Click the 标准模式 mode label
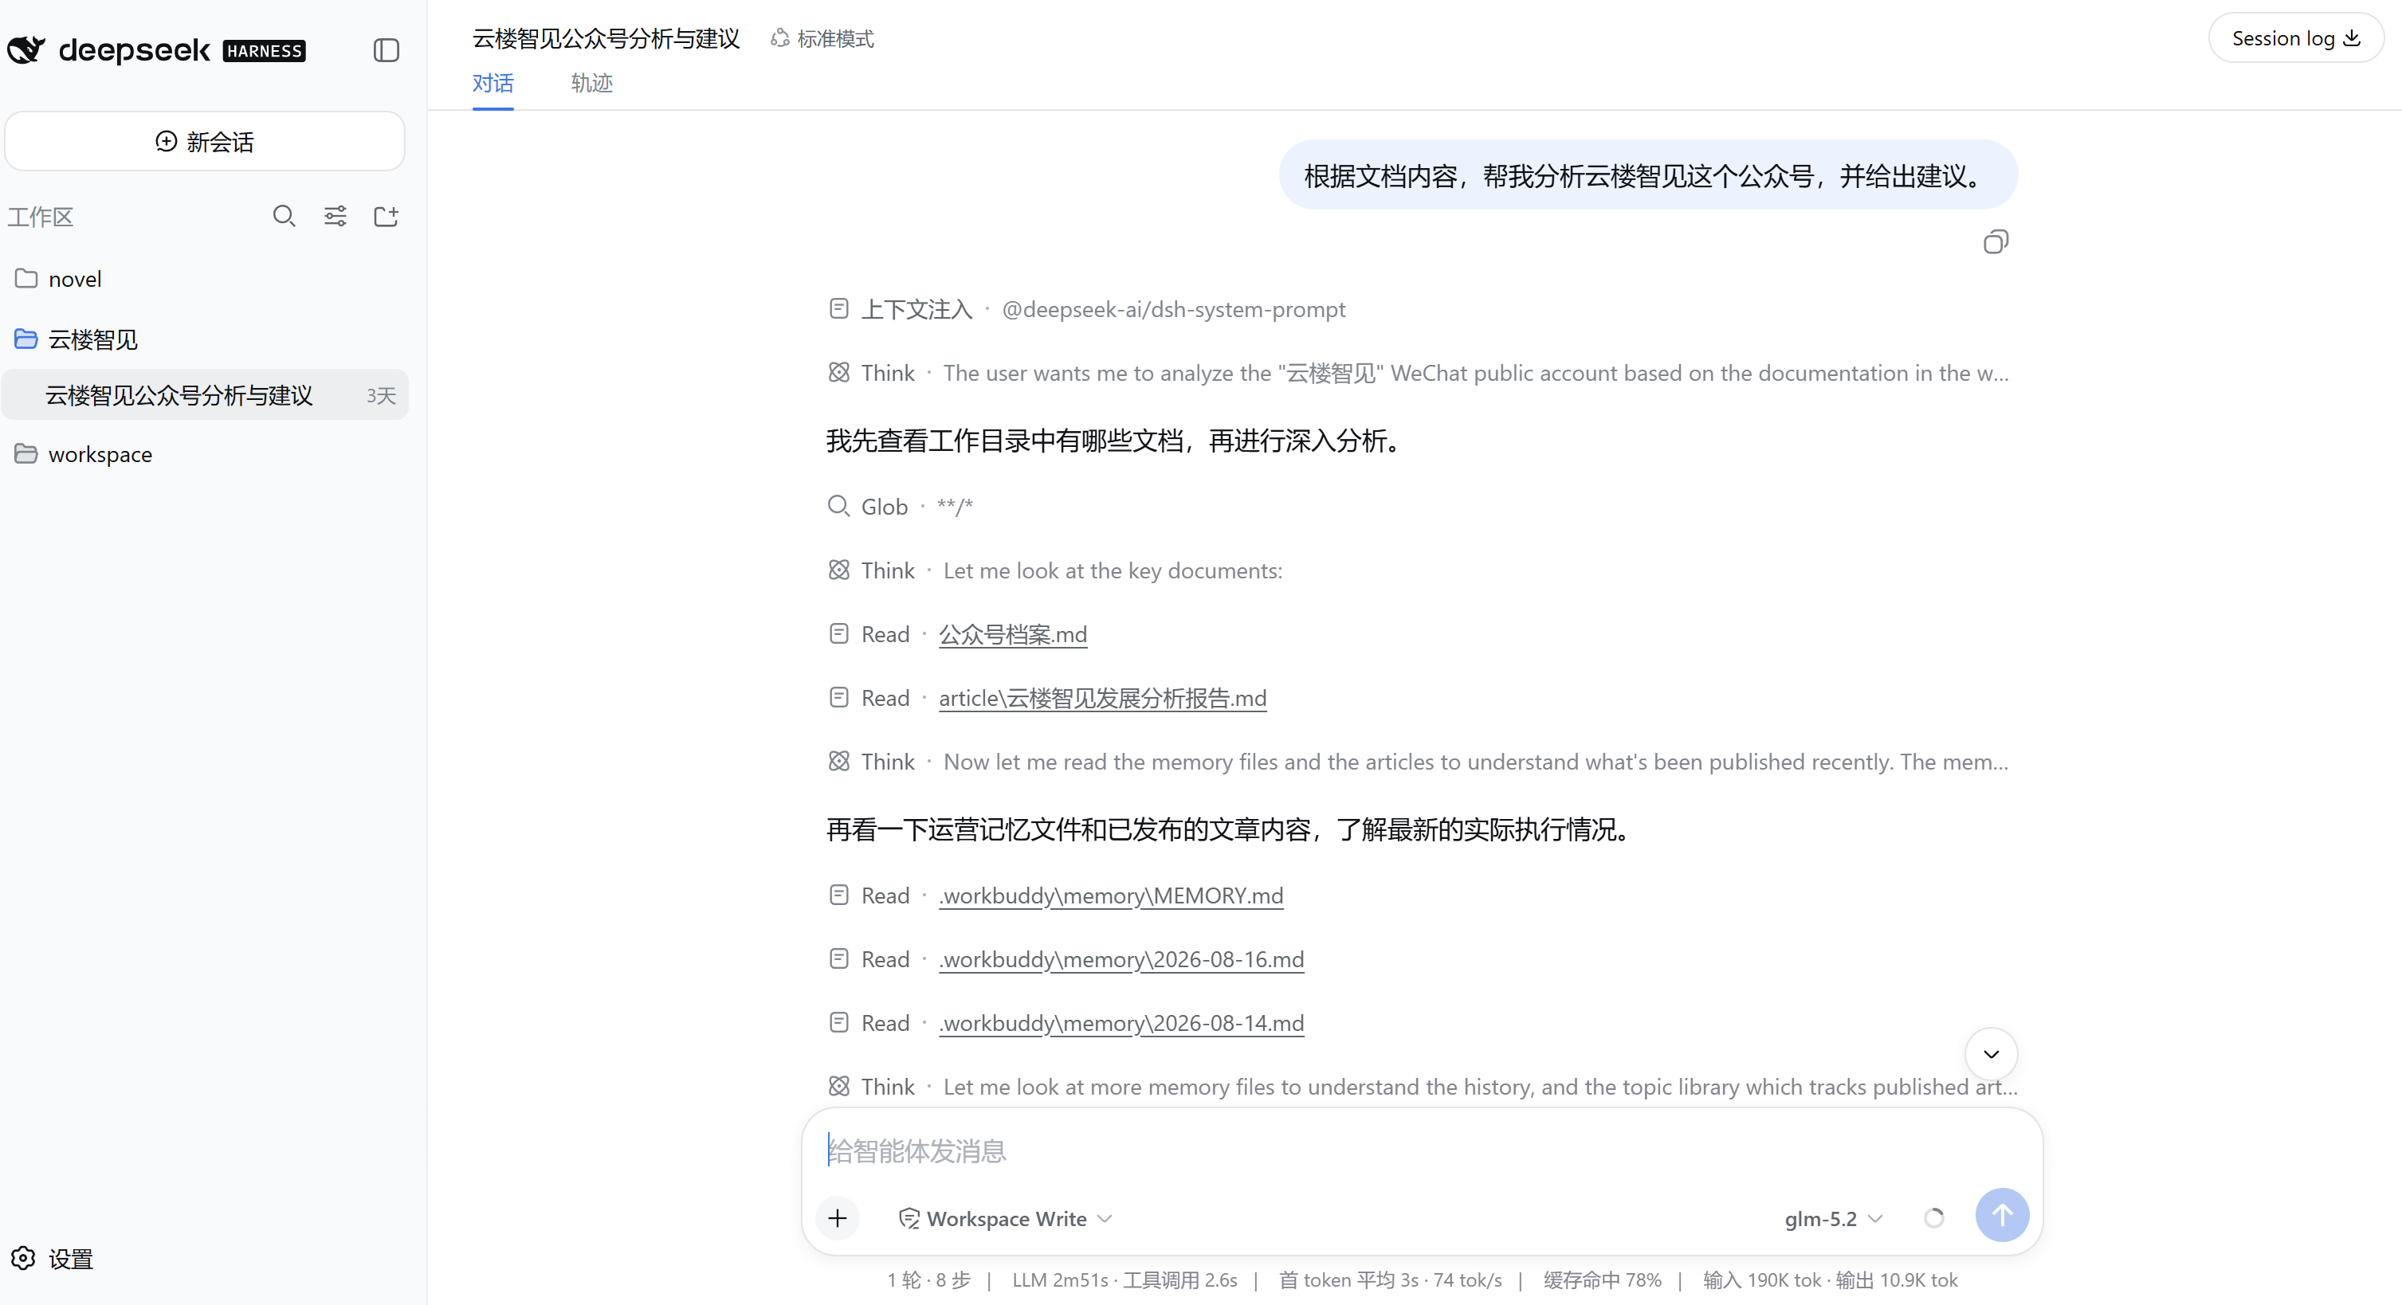2402x1305 pixels. 835,39
